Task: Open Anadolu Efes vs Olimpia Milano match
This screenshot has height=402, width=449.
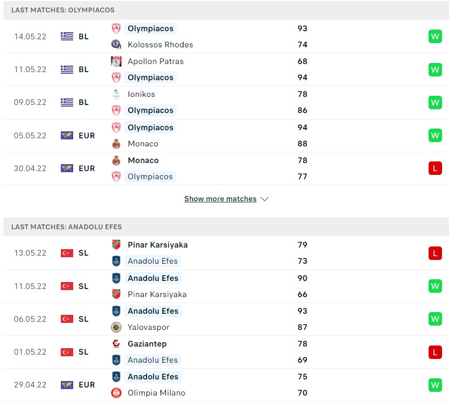Action: click(x=226, y=385)
